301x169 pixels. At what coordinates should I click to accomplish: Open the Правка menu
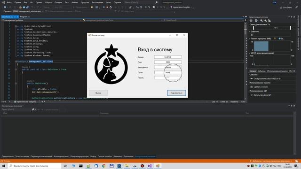coord(17,2)
